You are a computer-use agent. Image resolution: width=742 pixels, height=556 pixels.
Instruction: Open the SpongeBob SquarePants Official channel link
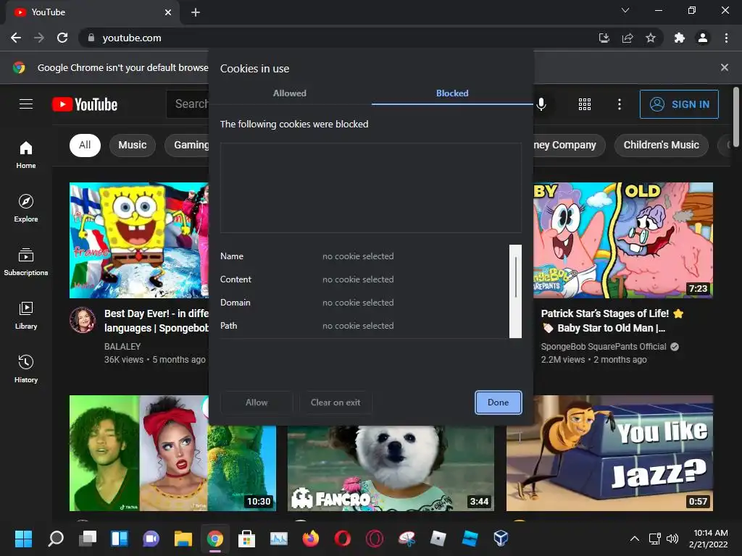(x=604, y=347)
